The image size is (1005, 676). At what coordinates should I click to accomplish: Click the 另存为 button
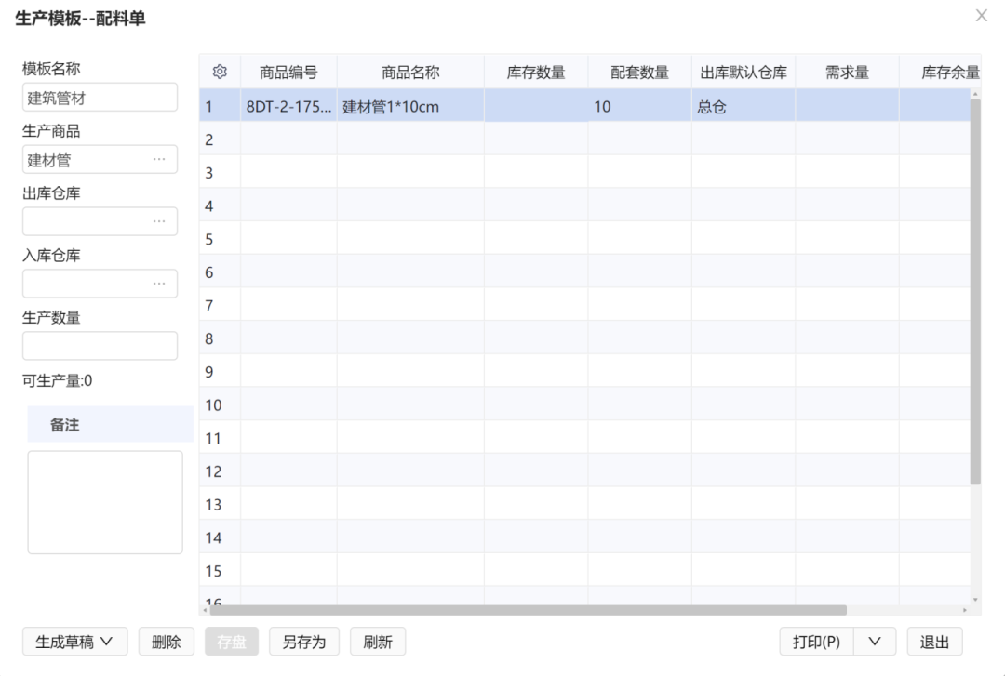303,642
